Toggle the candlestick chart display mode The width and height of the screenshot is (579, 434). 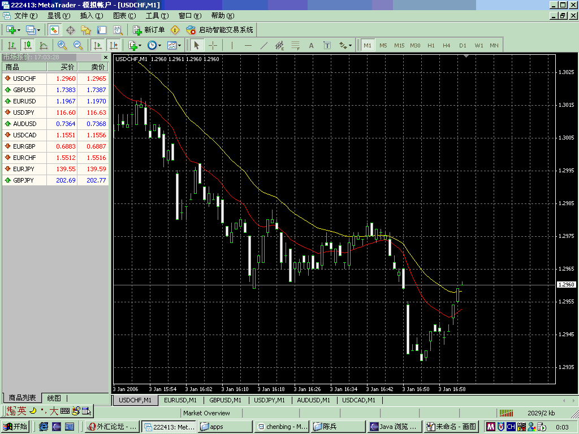point(27,45)
